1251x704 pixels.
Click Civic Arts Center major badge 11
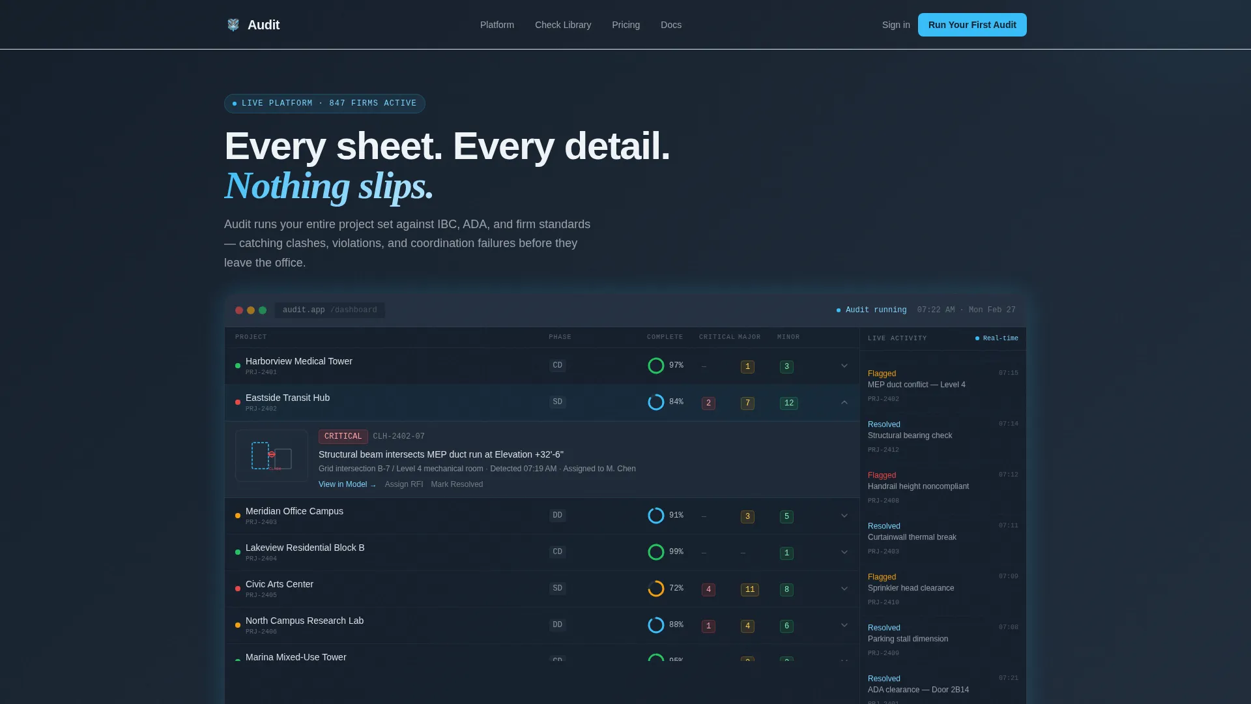750,590
